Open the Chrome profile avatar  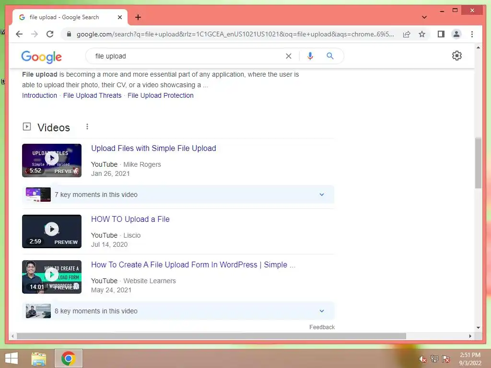(456, 34)
